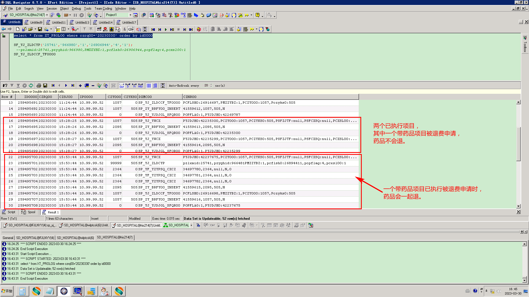The height and width of the screenshot is (297, 529).
Task: Open the Team Coding menu
Action: 103,9
